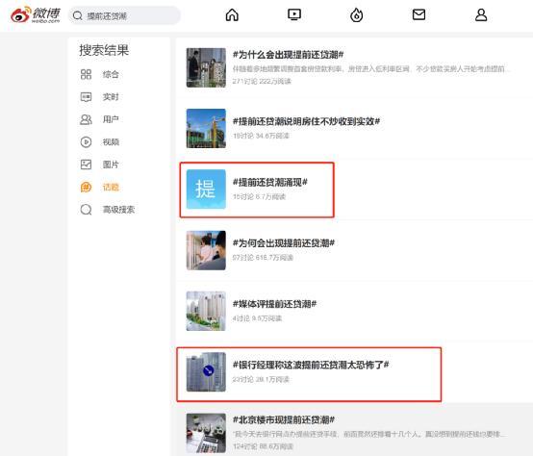
Task: Open the video TV icon
Action: tap(294, 15)
